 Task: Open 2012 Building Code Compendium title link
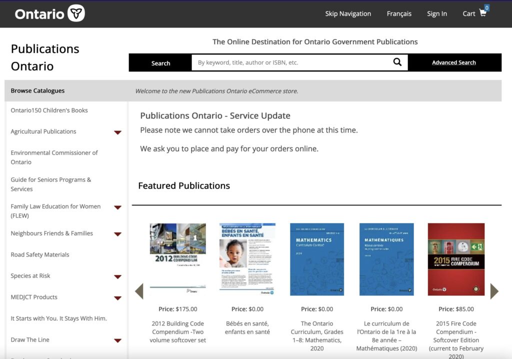click(178, 332)
